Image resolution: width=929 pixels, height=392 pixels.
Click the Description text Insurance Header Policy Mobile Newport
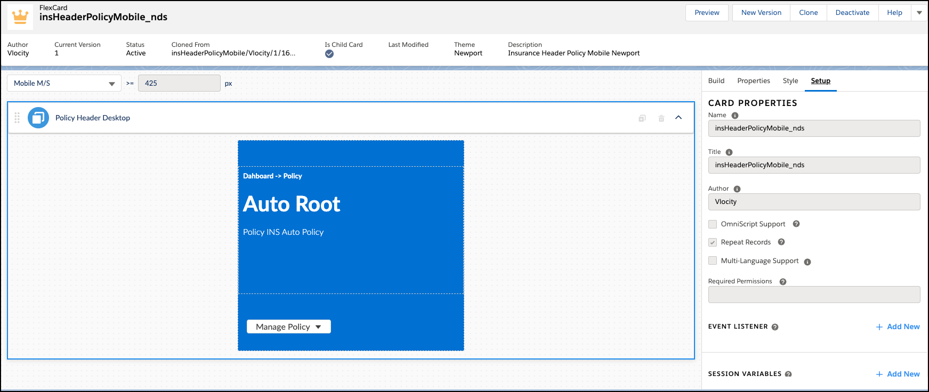pos(573,53)
